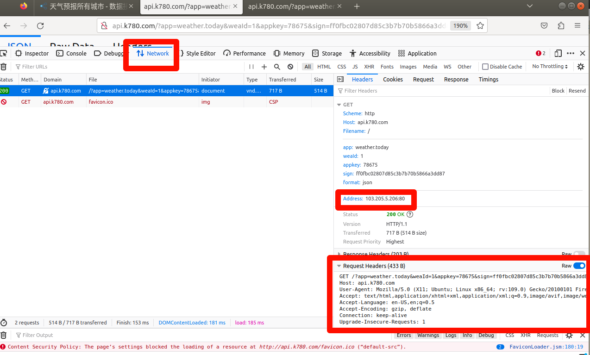Open the Application panel
This screenshot has width=590, height=355.
pyautogui.click(x=417, y=53)
